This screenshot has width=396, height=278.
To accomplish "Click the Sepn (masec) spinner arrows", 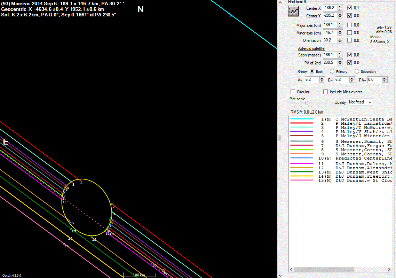I will point(340,55).
